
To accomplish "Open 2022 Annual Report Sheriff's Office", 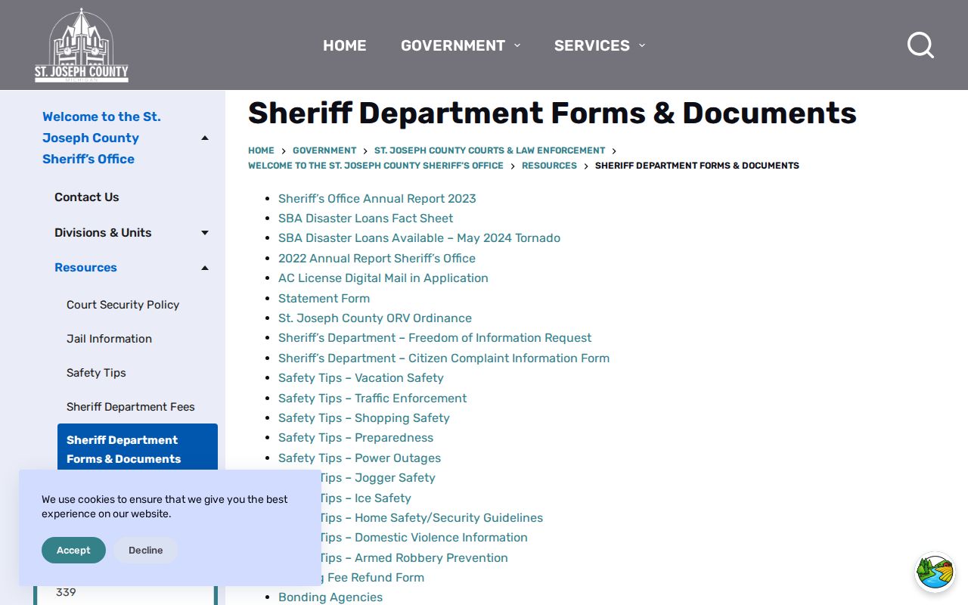I will point(377,258).
